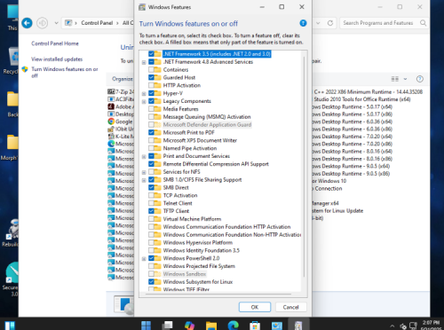The width and height of the screenshot is (444, 330).
Task: Click the horizontal scrollbar in features list
Action: click(x=219, y=295)
